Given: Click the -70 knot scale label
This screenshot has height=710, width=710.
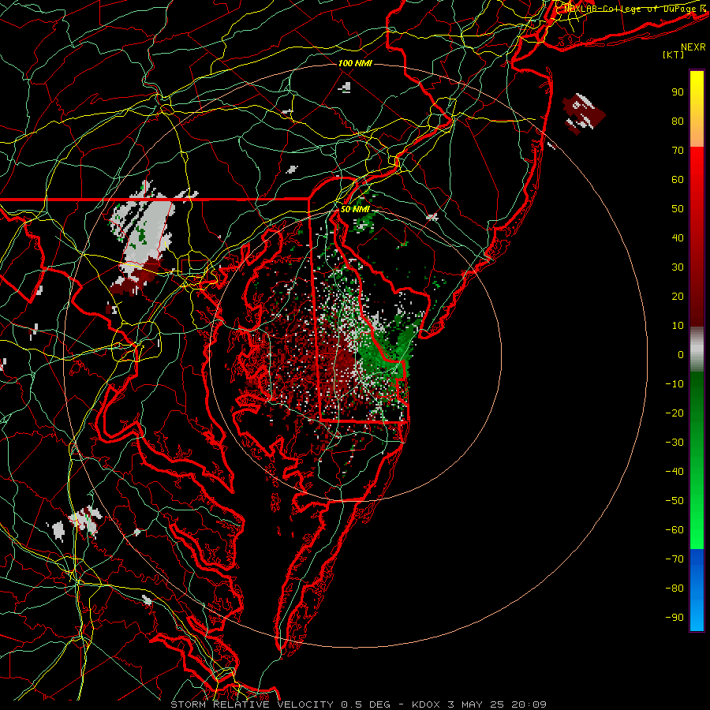Looking at the screenshot, I should pyautogui.click(x=674, y=559).
